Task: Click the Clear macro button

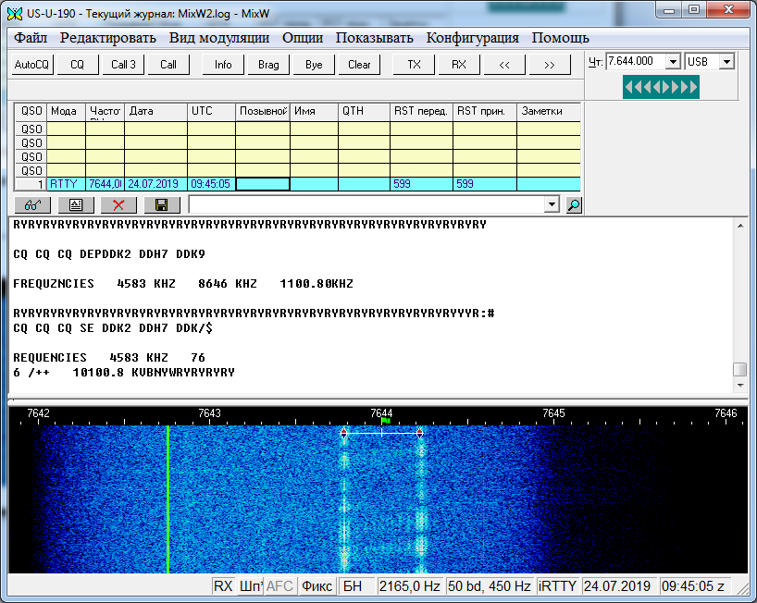Action: pyautogui.click(x=359, y=65)
